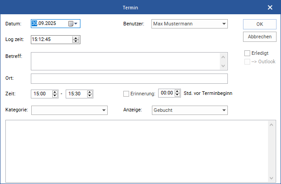Click the notes area scrollbar up arrow
This screenshot has width=281, height=184.
click(271, 125)
